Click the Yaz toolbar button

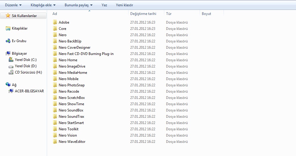point(104,5)
